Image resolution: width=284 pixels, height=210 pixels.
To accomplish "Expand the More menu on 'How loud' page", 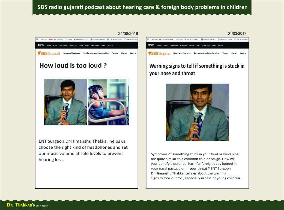I will [110, 45].
